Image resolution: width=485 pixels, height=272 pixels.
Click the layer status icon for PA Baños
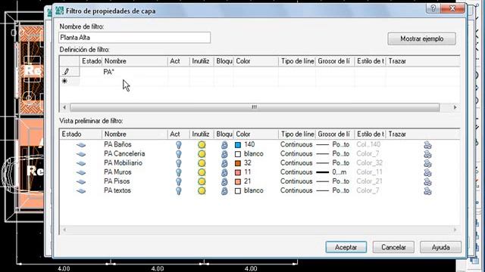(81, 144)
